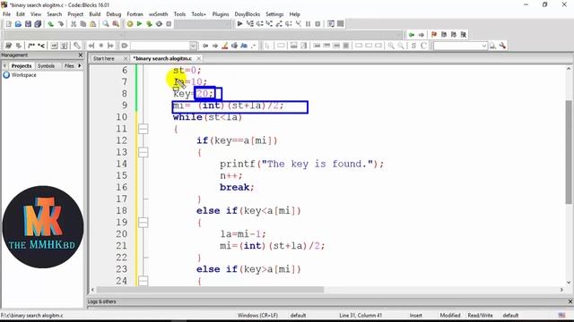
Task: Open the Settings menu
Action: click(x=274, y=14)
